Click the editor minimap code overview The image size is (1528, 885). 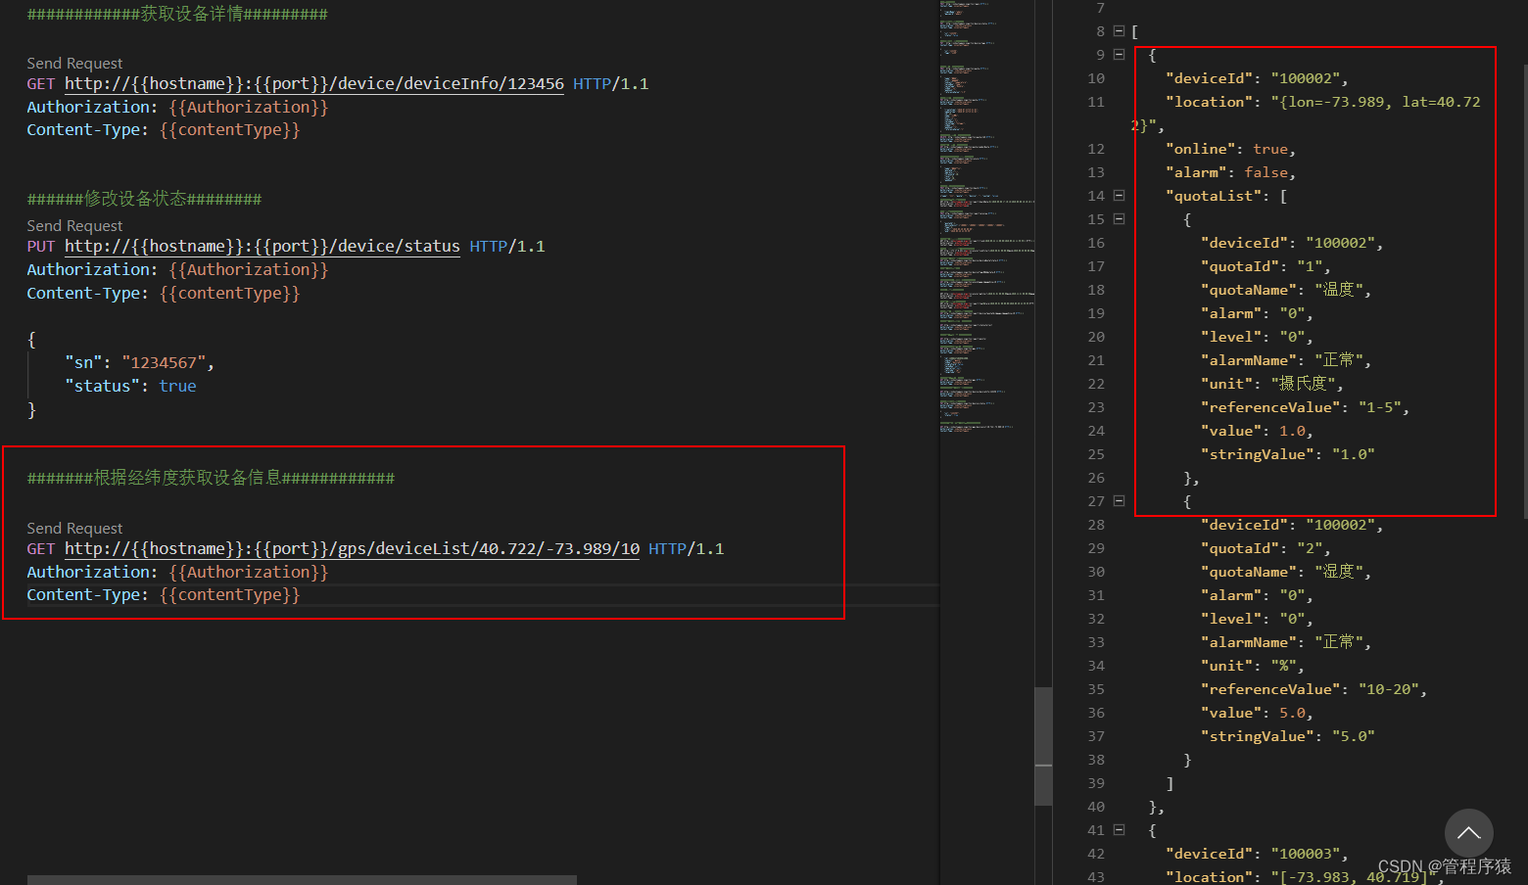pyautogui.click(x=986, y=215)
